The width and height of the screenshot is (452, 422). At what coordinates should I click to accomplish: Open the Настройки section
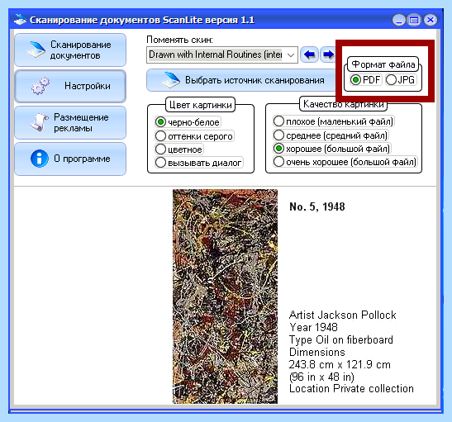(70, 86)
